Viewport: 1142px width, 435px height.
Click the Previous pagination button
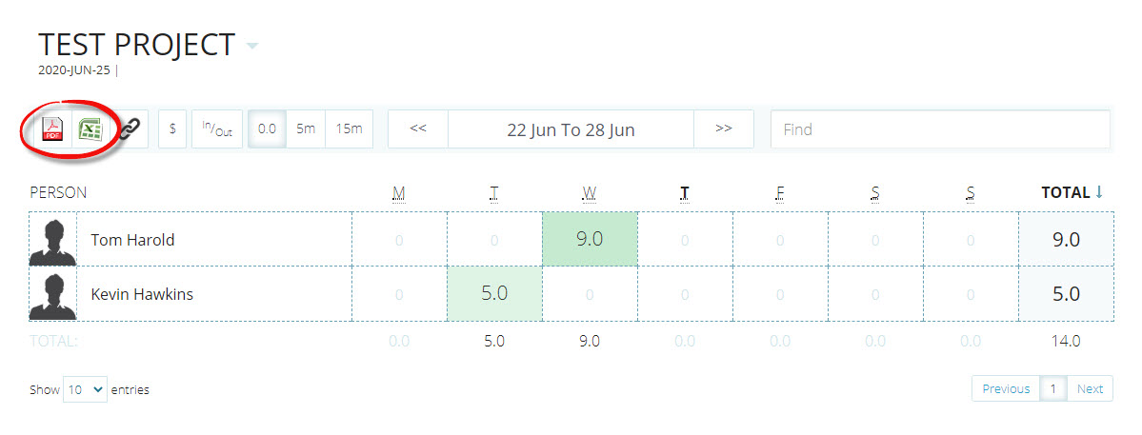coord(1006,388)
